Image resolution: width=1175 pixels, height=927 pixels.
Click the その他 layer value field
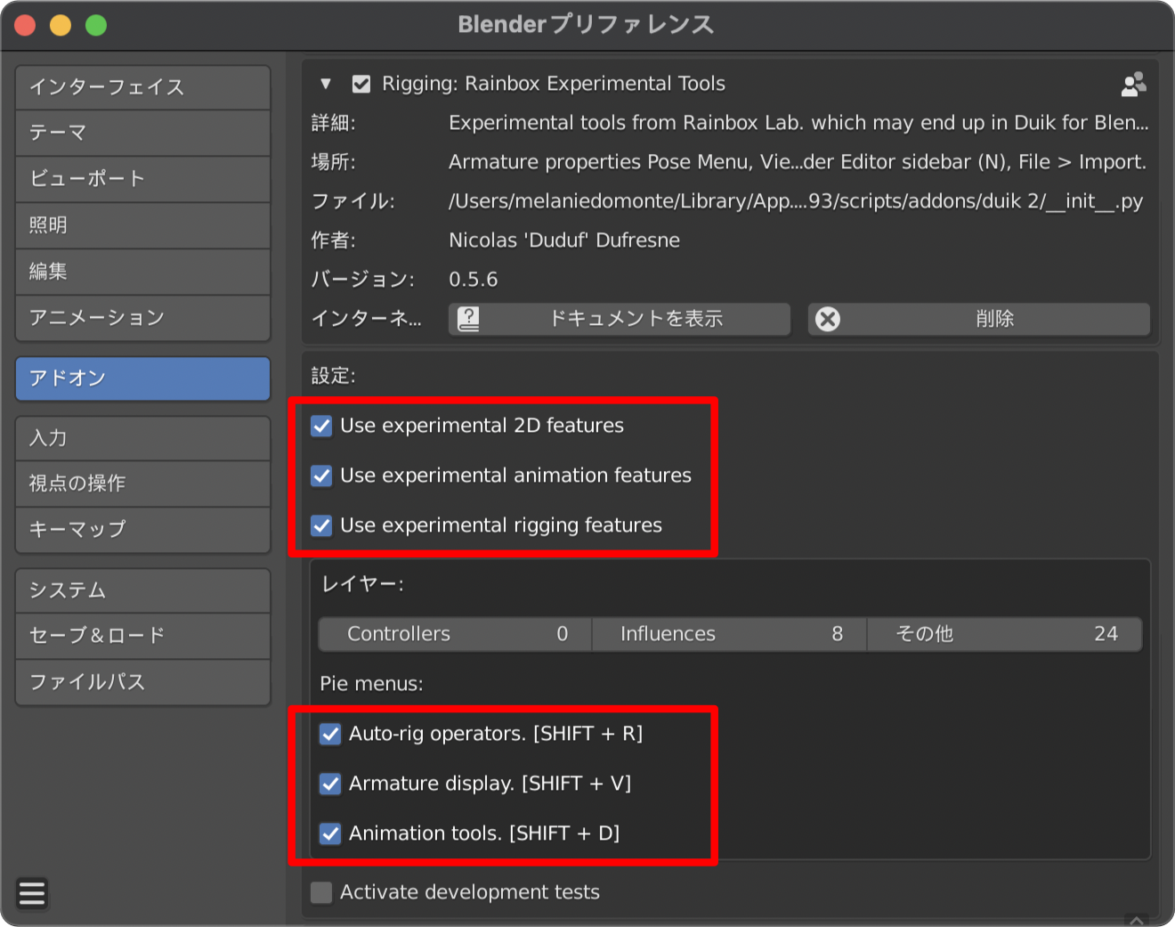(x=1005, y=634)
